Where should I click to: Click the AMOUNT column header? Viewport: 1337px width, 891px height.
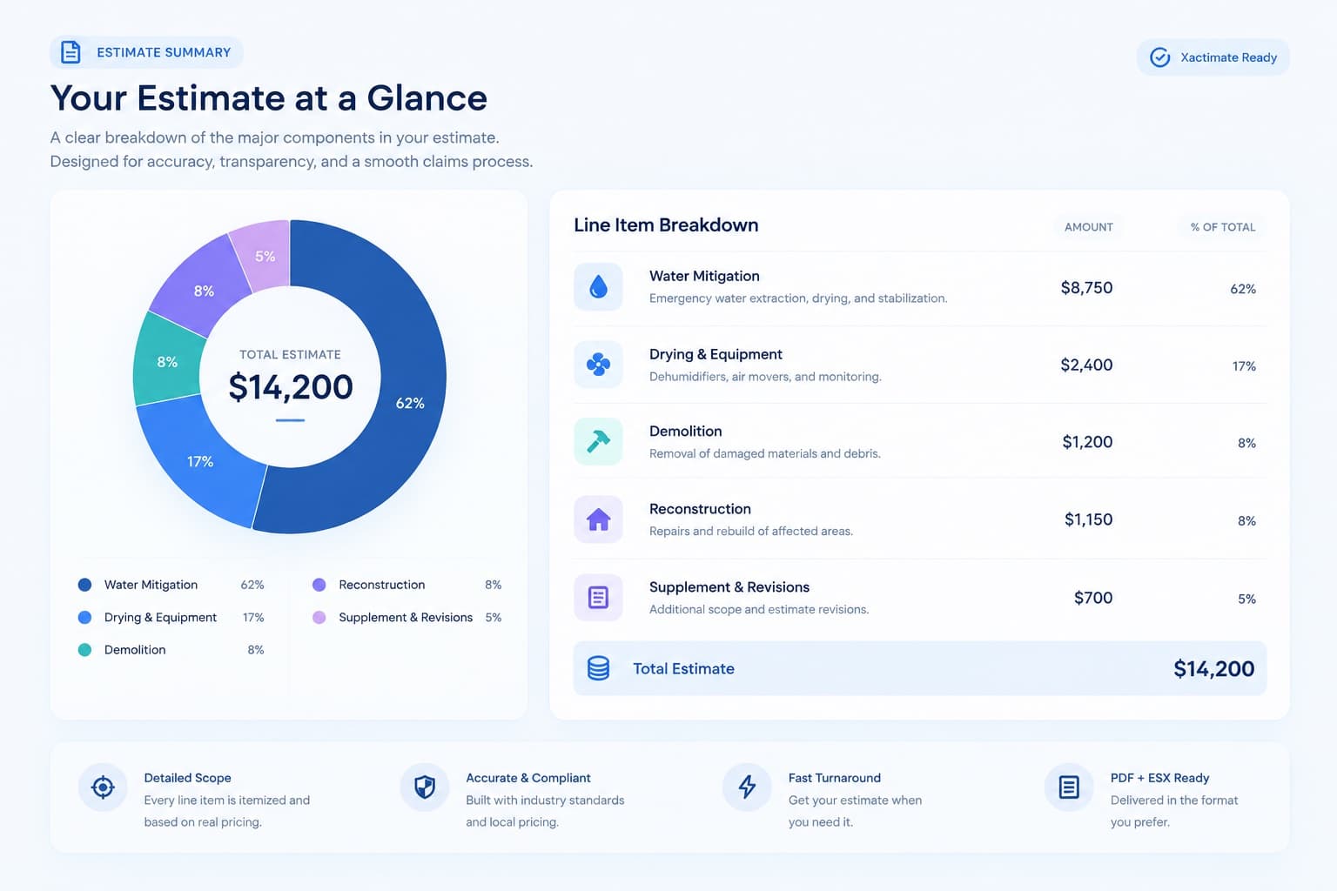1089,227
